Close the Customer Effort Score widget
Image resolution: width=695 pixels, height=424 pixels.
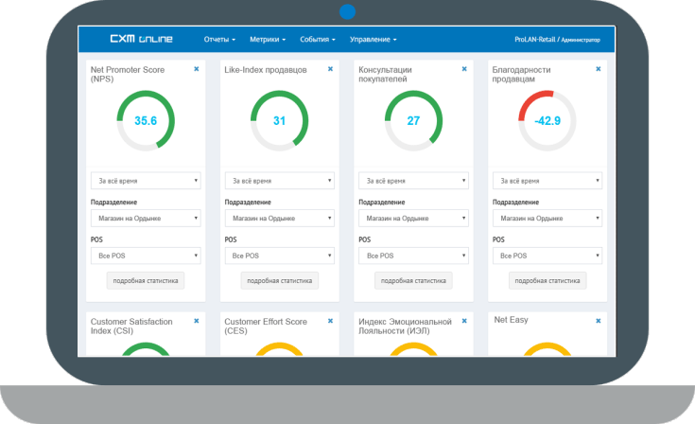pos(330,321)
